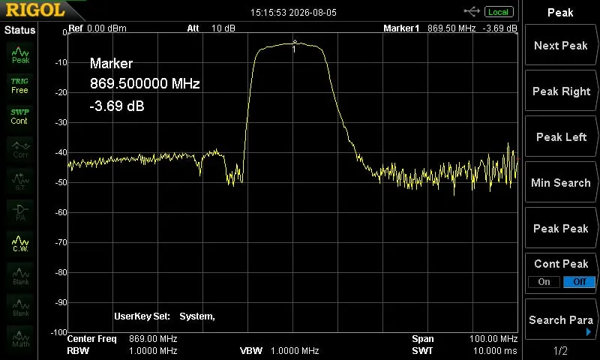Turn Cont Peak On

coord(544,281)
